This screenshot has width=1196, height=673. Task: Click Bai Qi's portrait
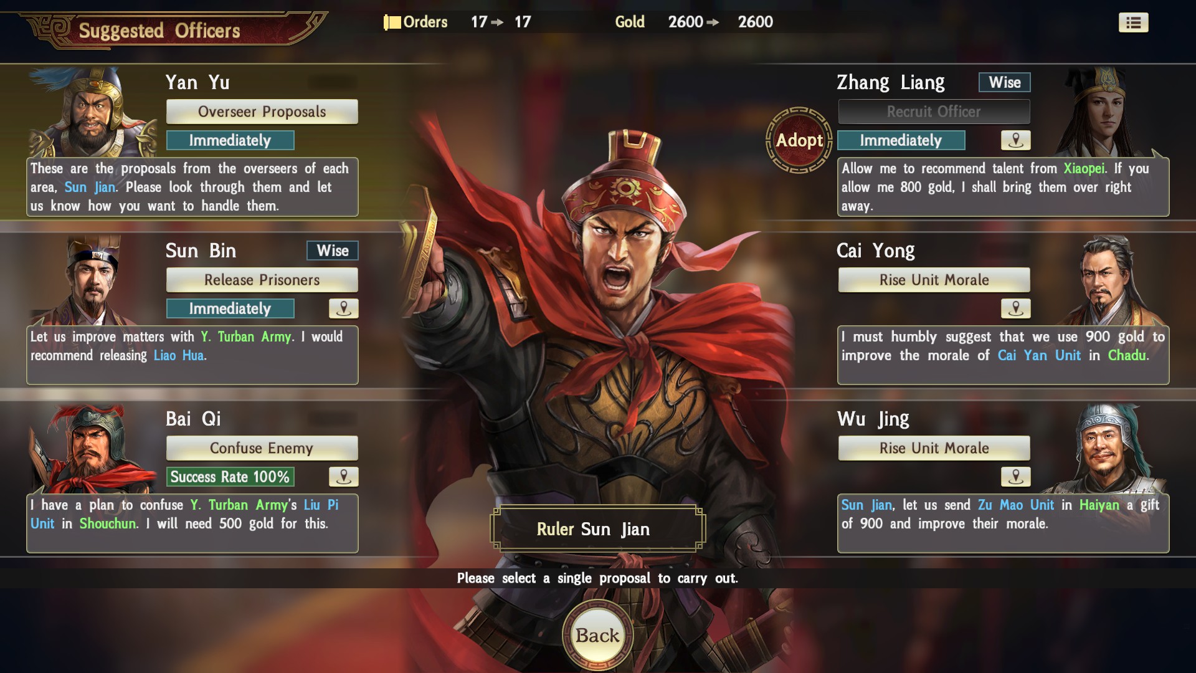[93, 449]
